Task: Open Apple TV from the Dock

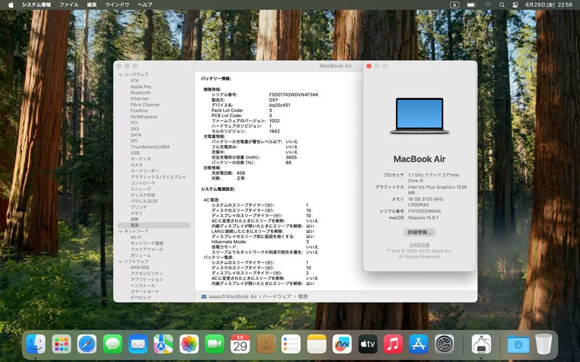Action: pos(367,345)
